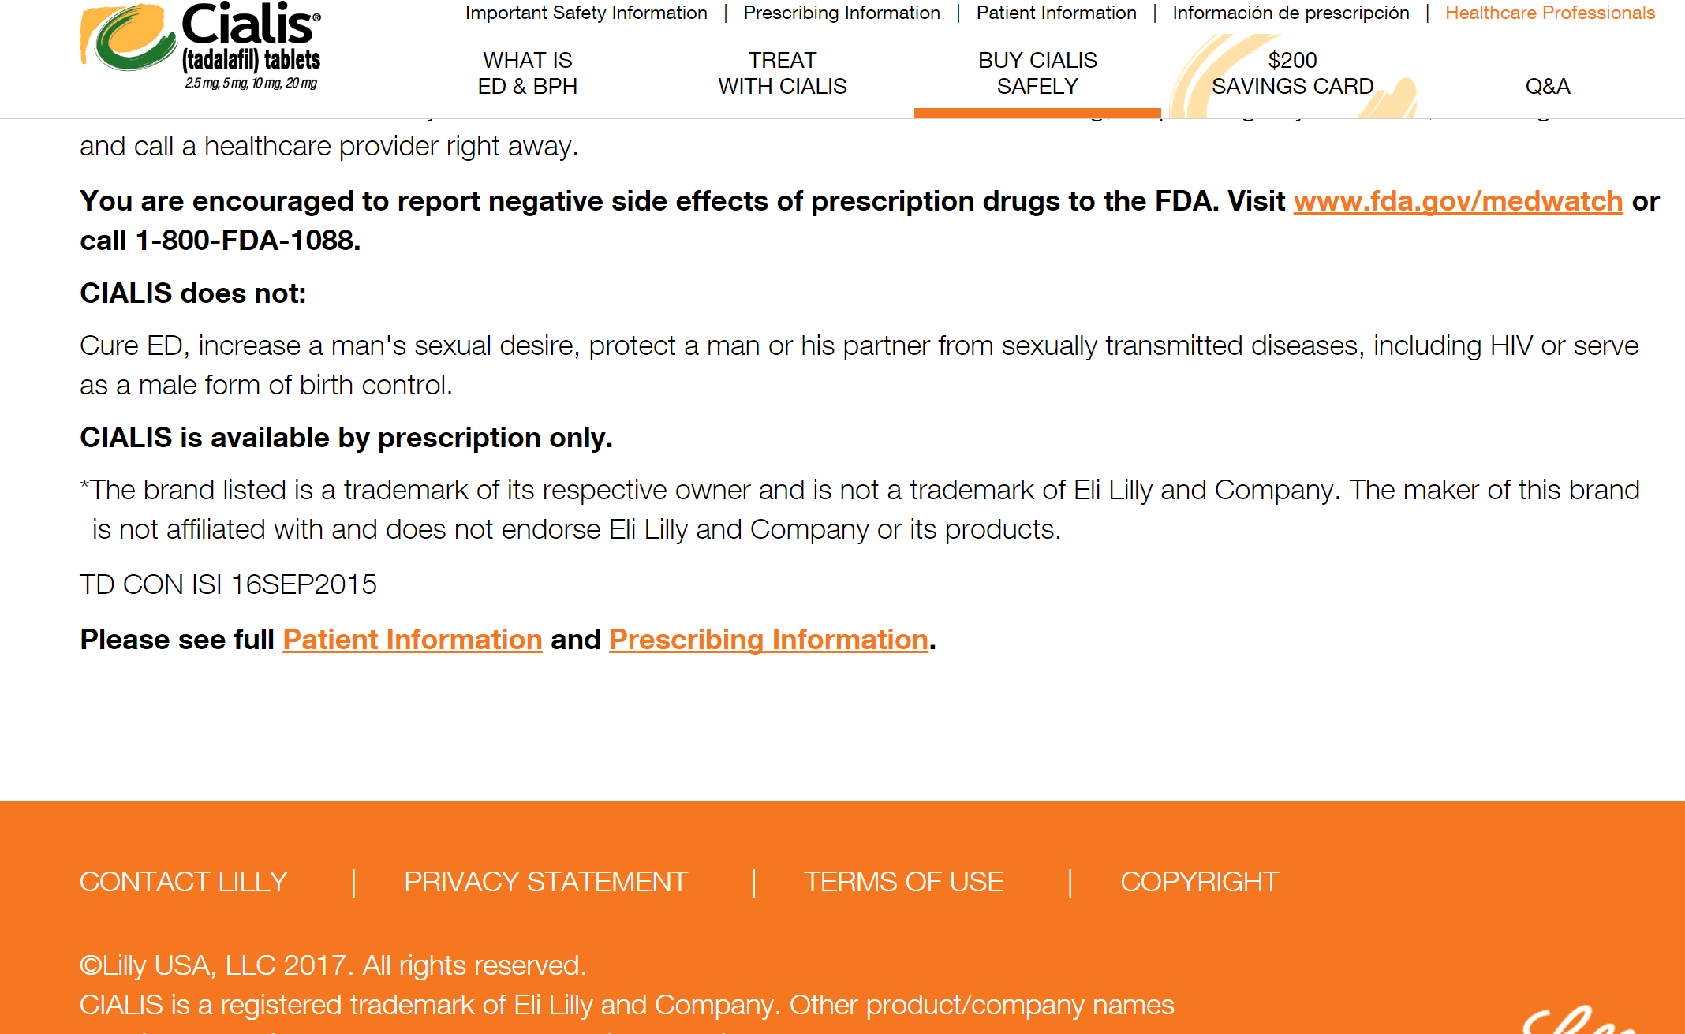Click the Cialis logo in the header
The image size is (1685, 1034).
pyautogui.click(x=201, y=46)
